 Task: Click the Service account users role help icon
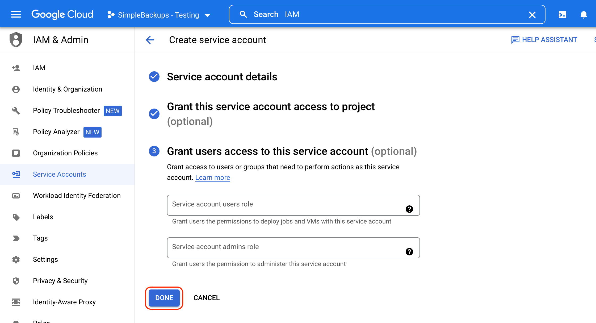(409, 209)
